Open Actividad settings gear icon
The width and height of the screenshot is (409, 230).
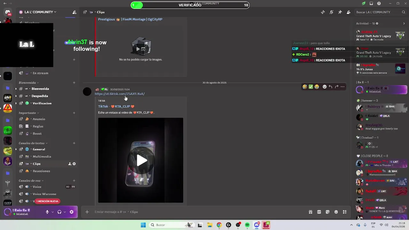tap(377, 23)
